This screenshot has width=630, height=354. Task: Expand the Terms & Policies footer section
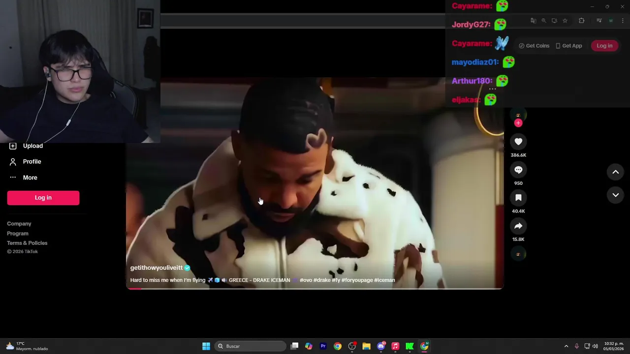tap(27, 243)
